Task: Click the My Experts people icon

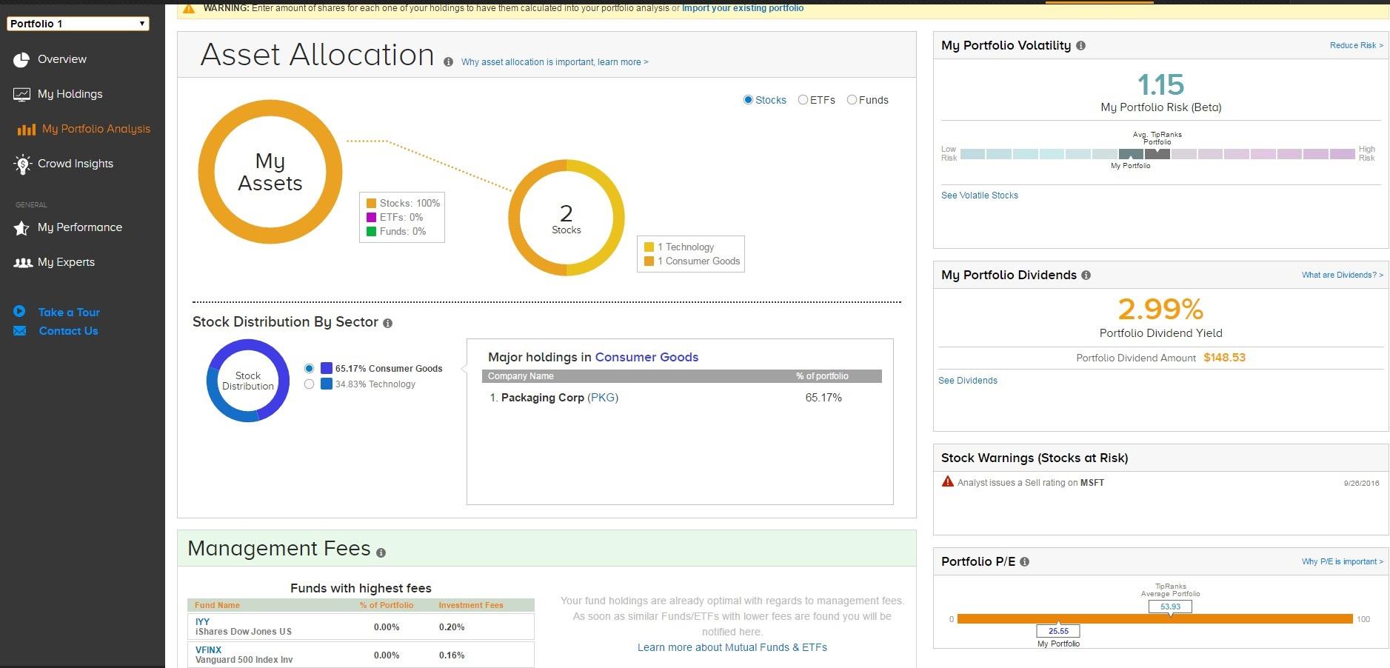Action: point(23,263)
